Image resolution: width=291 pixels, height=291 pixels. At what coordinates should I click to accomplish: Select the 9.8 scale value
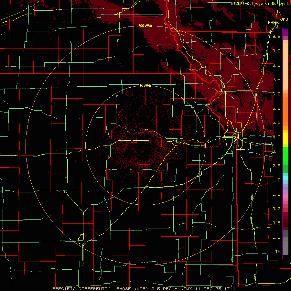[276, 36]
